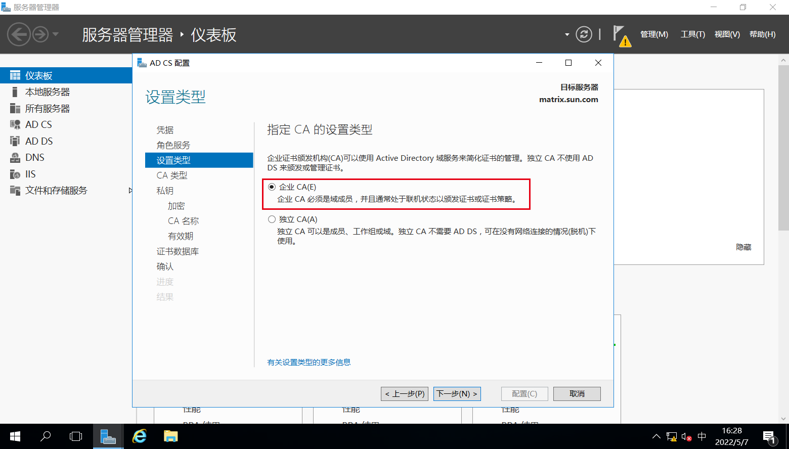The height and width of the screenshot is (449, 789).
Task: Select the 企业 CA(E) radio button
Action: [272, 187]
